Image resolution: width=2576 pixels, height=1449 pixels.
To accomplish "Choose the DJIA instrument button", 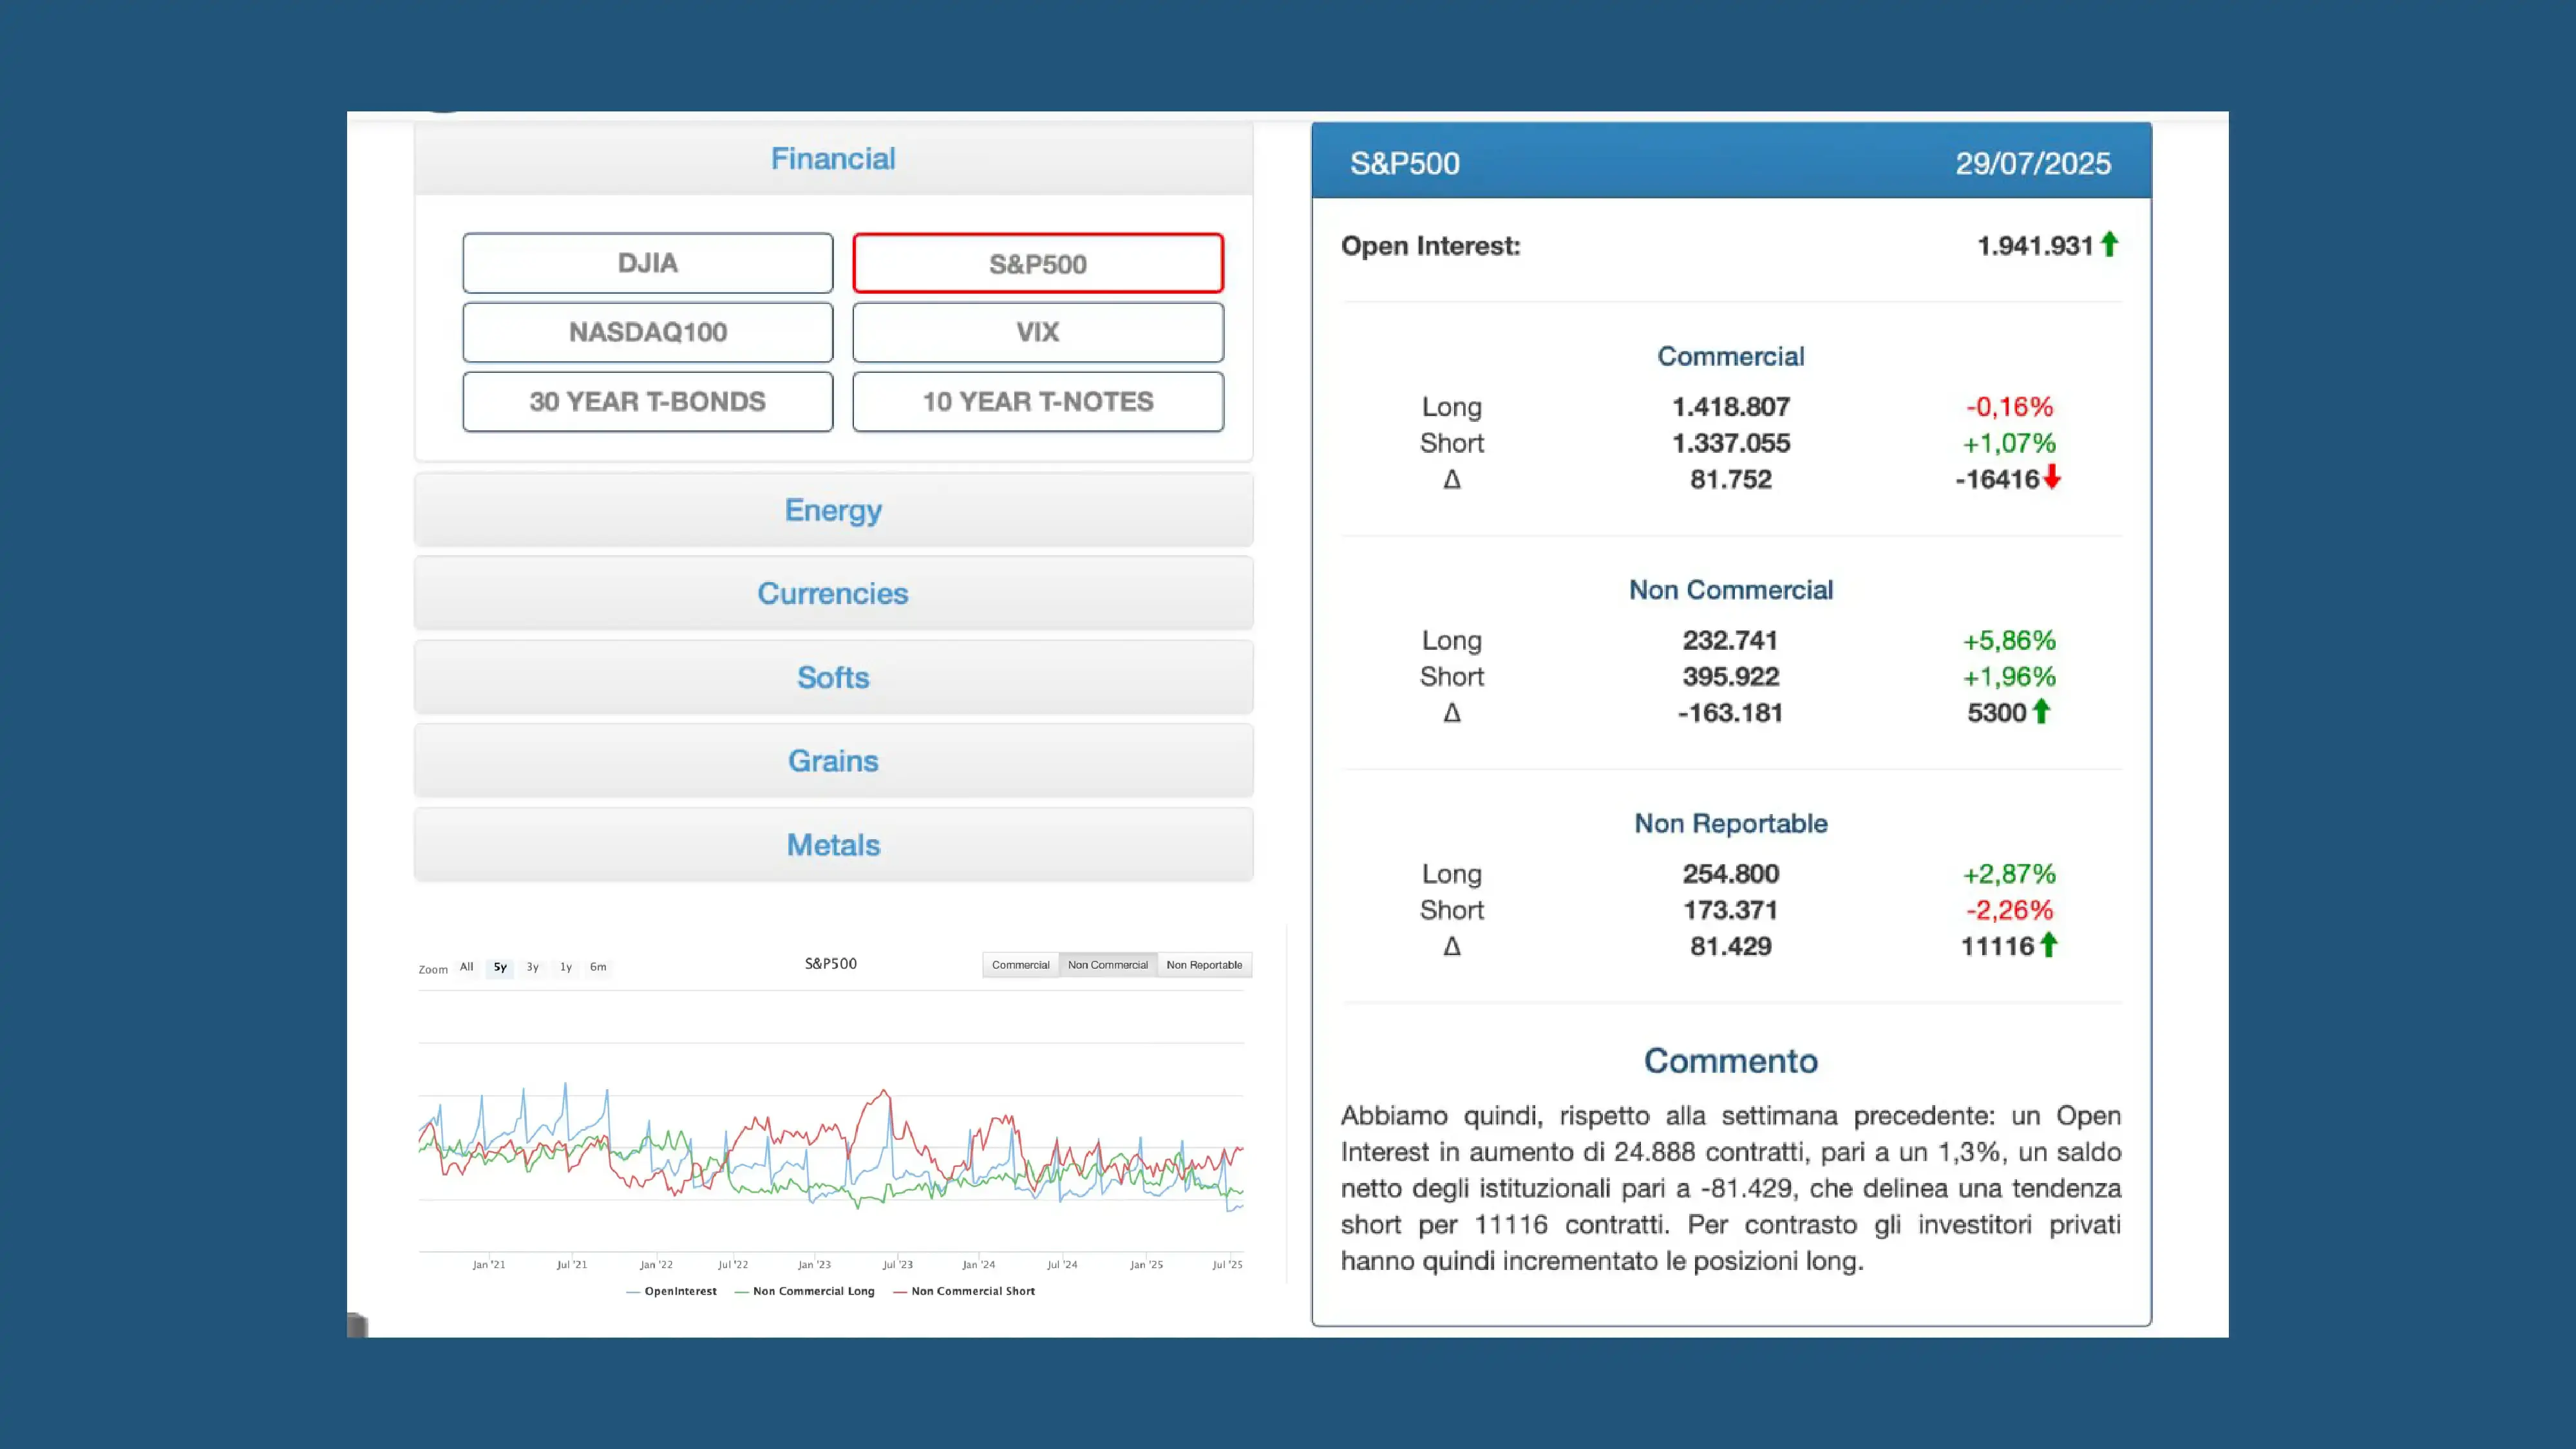I will pos(647,263).
